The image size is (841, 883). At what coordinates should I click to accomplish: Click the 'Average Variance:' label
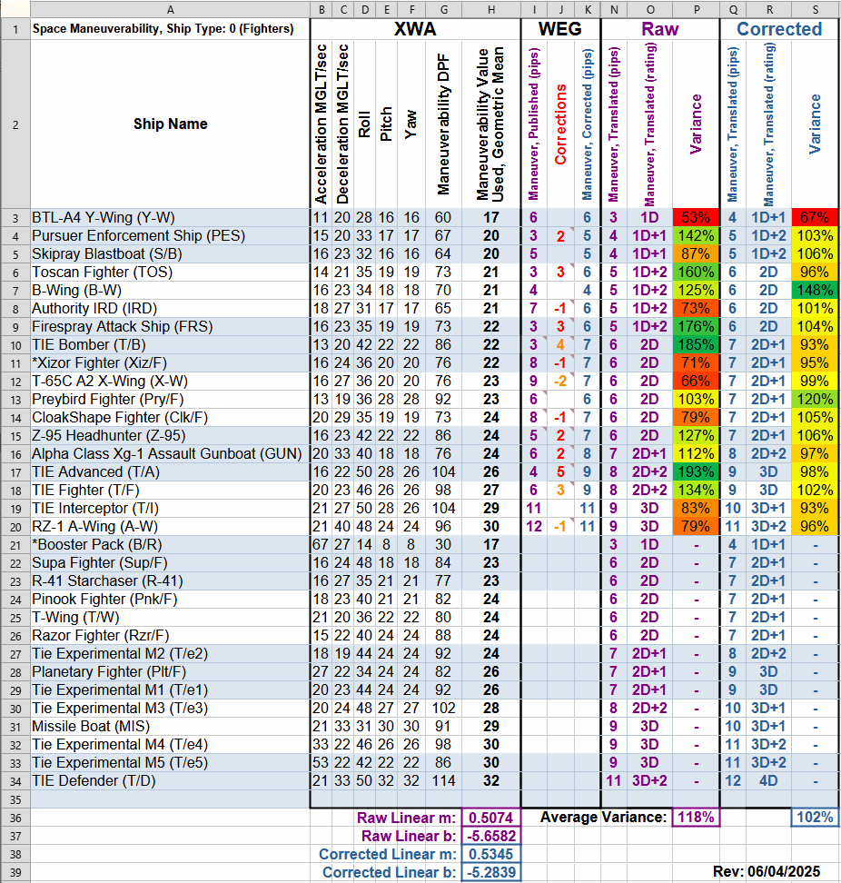click(603, 817)
